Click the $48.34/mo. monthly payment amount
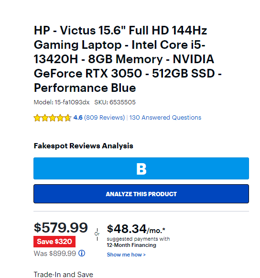This screenshot has width=260, height=278. point(136,229)
